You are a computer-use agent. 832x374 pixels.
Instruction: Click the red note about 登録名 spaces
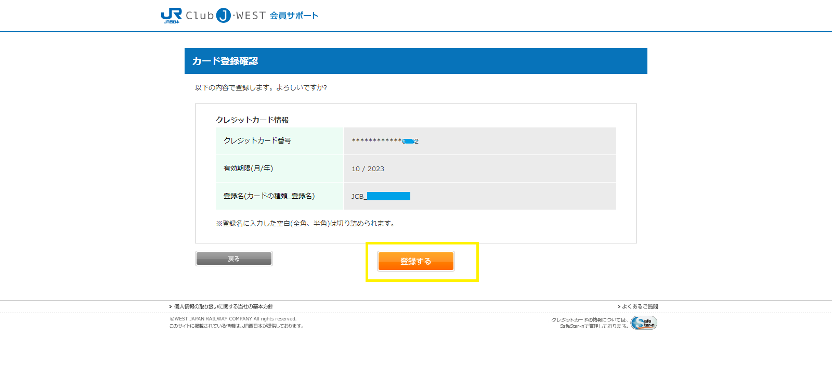click(x=306, y=224)
